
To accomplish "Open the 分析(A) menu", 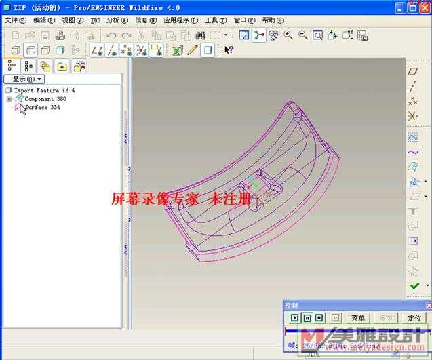I will [117, 20].
